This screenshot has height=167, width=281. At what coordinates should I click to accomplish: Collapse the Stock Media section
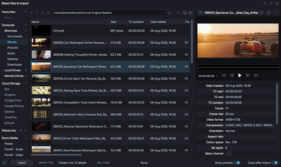point(26,138)
